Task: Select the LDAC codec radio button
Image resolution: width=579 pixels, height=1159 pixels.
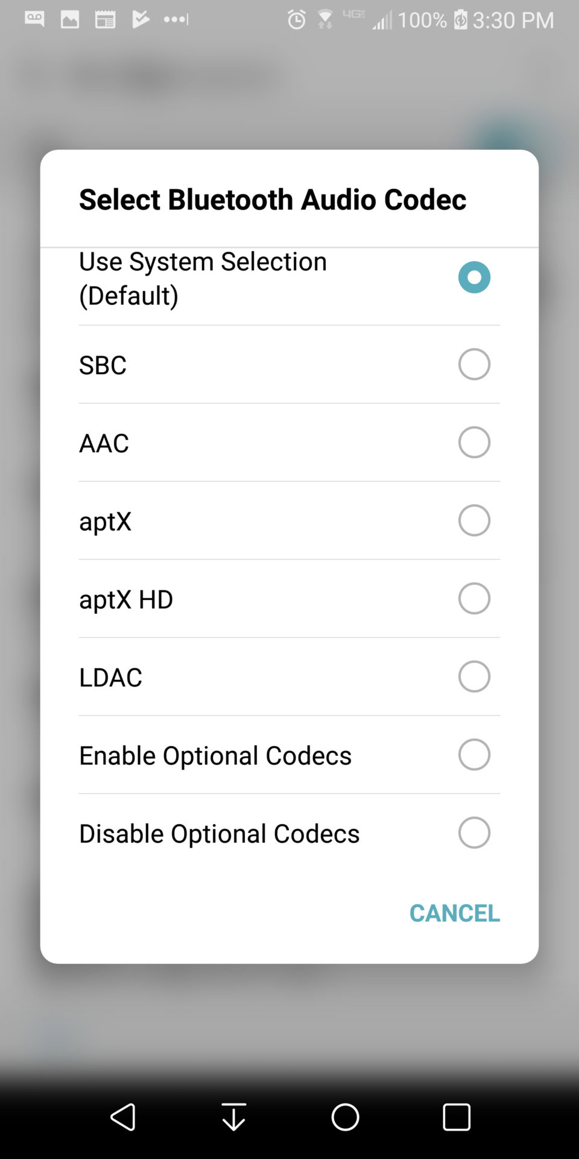Action: (x=474, y=677)
